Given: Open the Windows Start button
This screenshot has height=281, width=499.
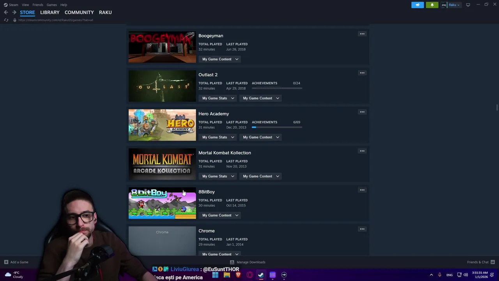Looking at the screenshot, I should (x=215, y=275).
